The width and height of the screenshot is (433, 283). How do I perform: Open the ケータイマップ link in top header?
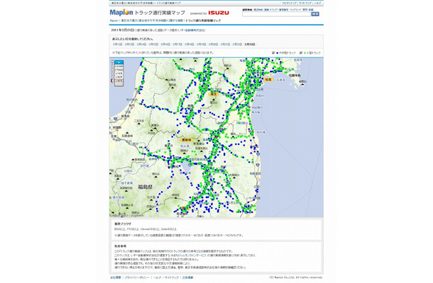click(x=306, y=3)
